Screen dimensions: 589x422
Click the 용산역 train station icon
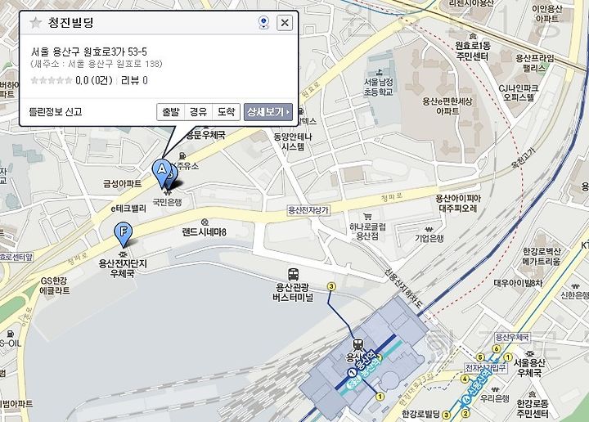(358, 344)
